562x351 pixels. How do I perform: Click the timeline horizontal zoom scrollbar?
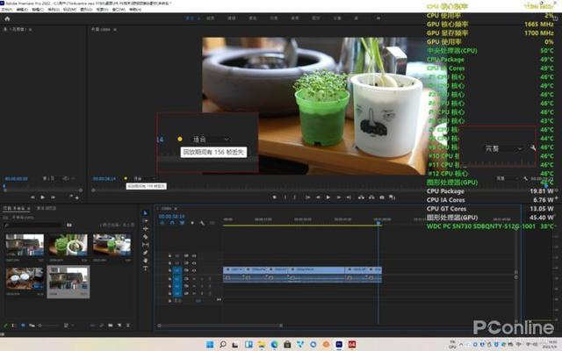[x=220, y=326]
